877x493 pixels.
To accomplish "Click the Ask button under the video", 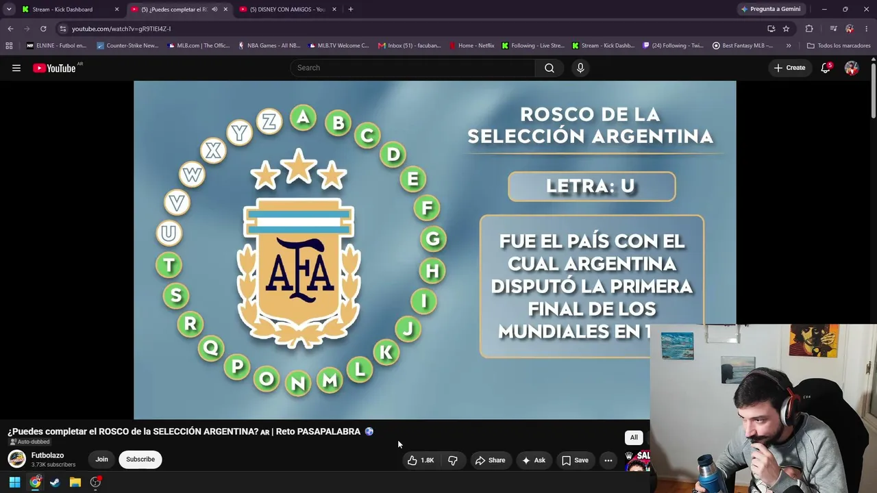I will click(533, 460).
